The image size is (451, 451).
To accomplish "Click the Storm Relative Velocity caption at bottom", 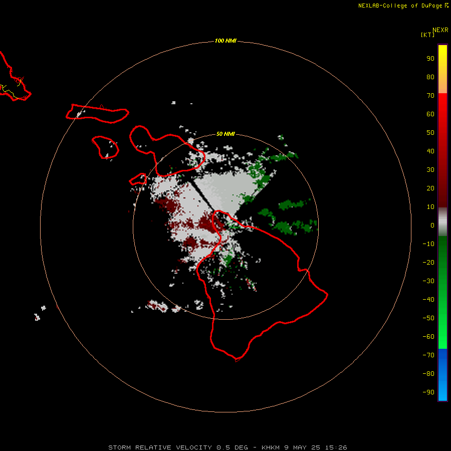I will click(x=228, y=447).
